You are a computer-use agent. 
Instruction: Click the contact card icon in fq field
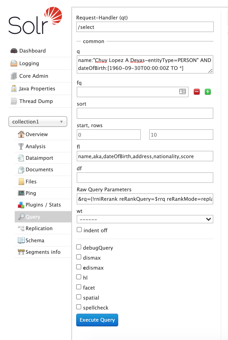[183, 91]
